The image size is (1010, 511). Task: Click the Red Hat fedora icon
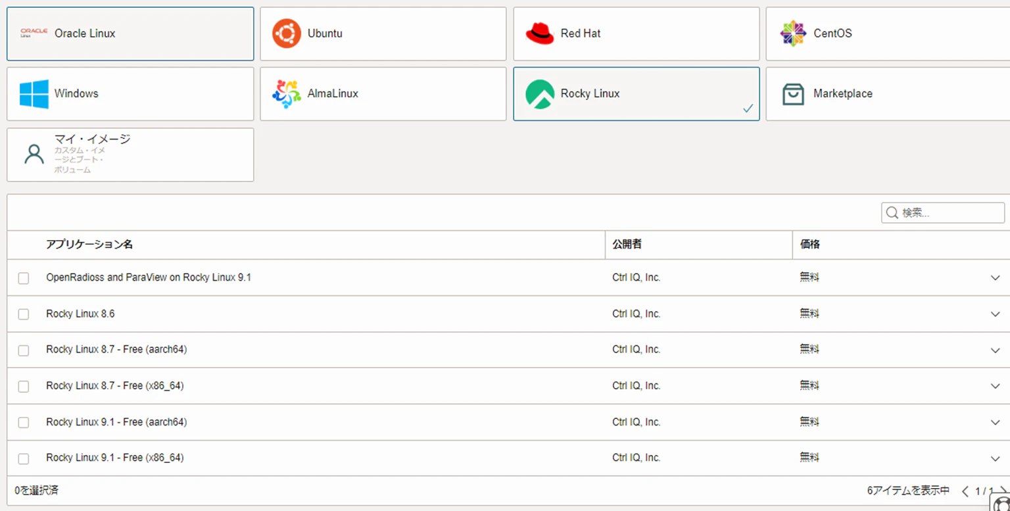540,34
